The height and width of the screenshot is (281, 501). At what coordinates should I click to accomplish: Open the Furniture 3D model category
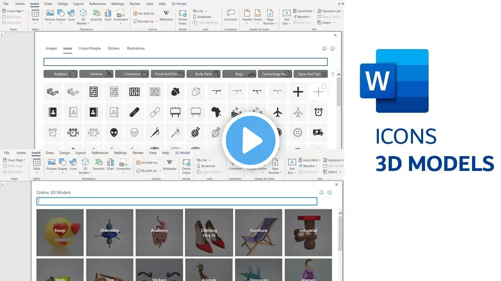point(259,233)
